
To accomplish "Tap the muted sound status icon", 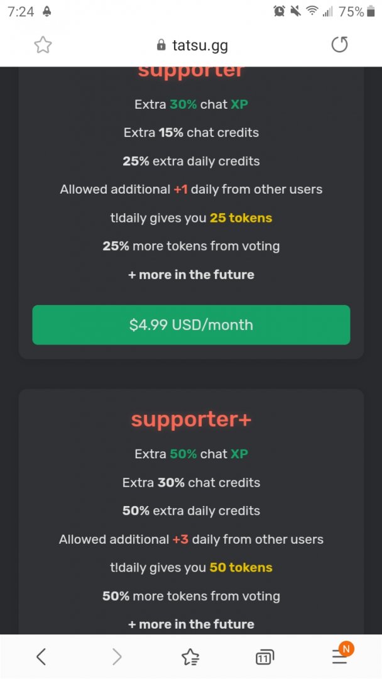I will click(295, 11).
